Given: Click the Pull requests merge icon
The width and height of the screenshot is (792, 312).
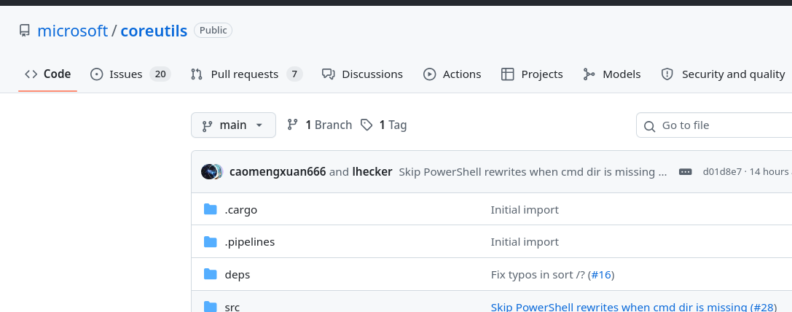Looking at the screenshot, I should [197, 74].
